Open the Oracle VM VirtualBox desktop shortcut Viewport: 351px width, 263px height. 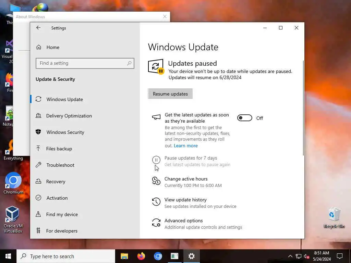tap(13, 219)
